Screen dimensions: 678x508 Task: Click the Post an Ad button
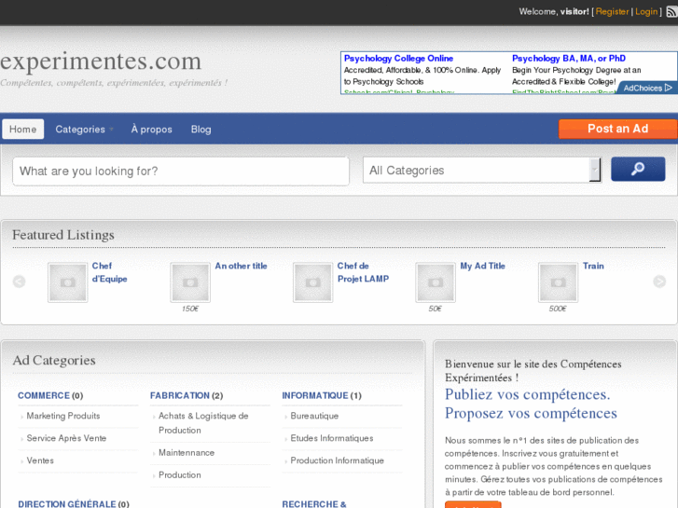tap(618, 129)
